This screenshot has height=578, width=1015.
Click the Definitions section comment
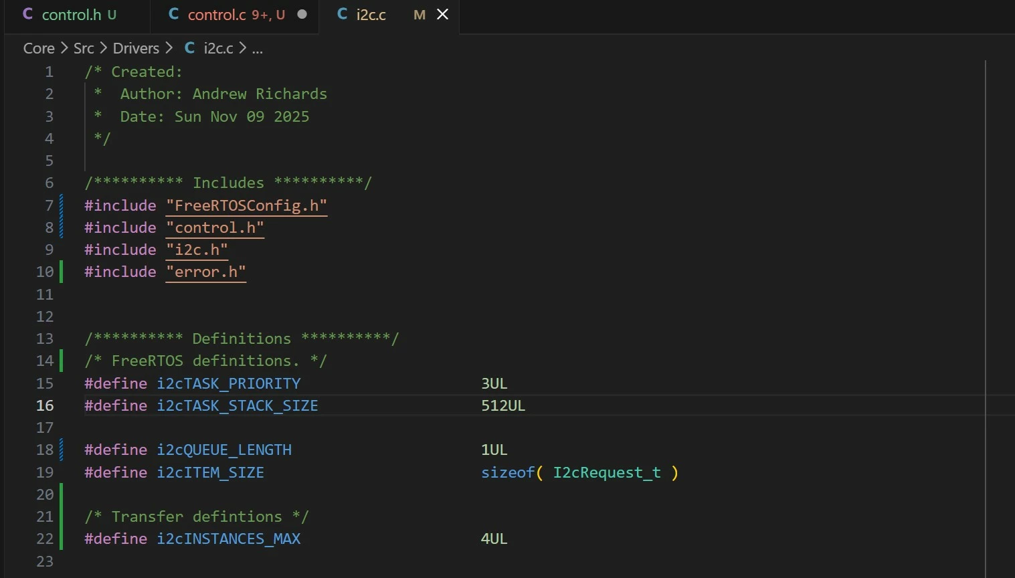tap(242, 339)
